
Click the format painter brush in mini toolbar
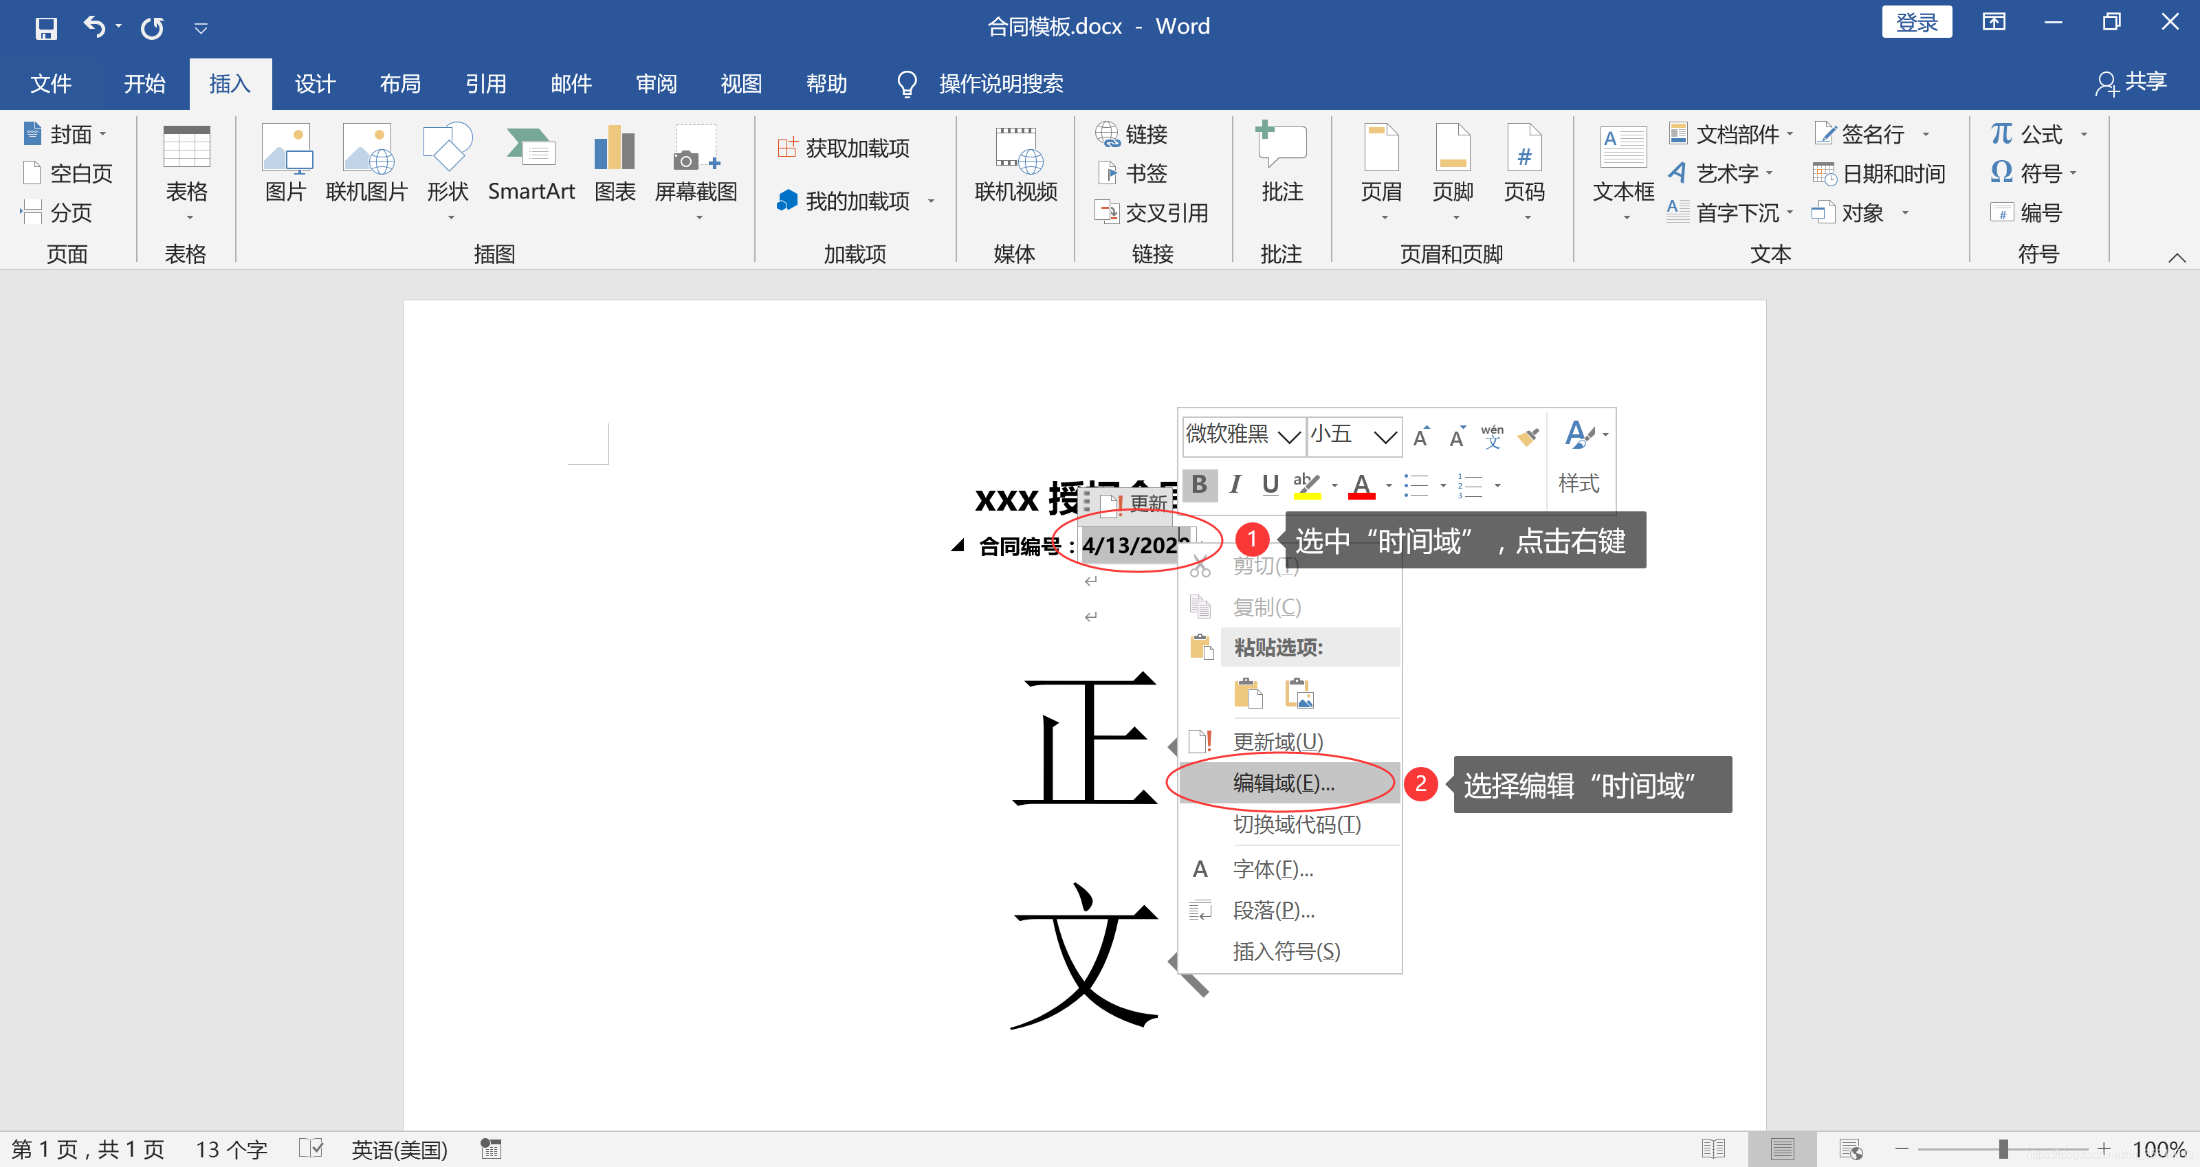pyautogui.click(x=1528, y=437)
